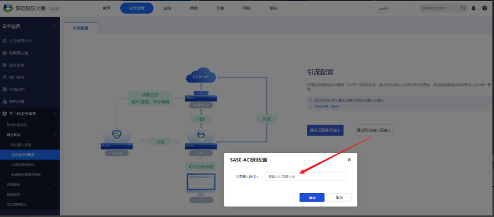
Task: Click the search magnifier icon
Action: click(x=463, y=8)
